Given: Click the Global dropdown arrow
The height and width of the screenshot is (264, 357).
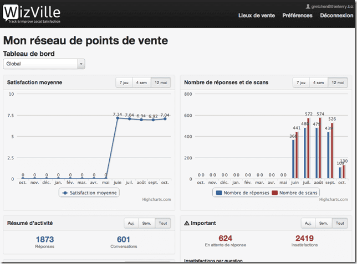Looking at the screenshot, I should click(81, 64).
